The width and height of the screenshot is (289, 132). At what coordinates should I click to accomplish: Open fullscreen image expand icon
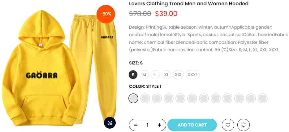pyautogui.click(x=110, y=123)
